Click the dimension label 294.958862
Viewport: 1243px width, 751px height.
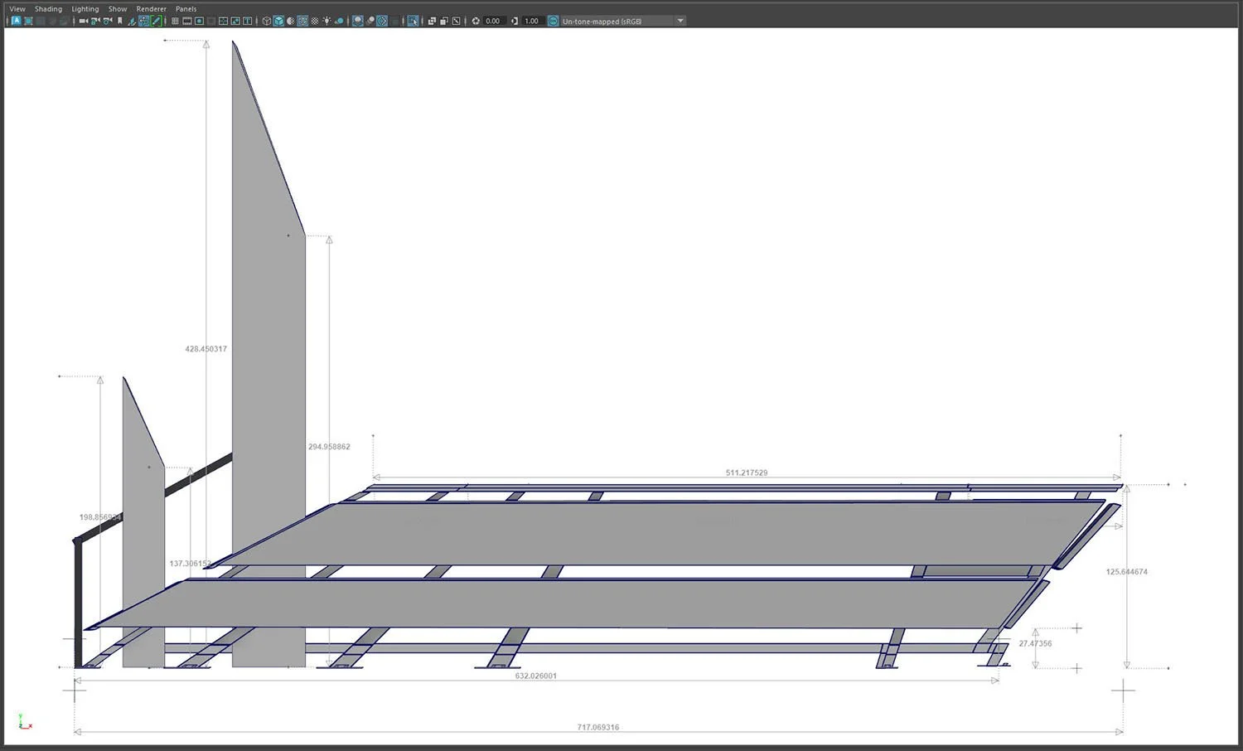click(x=329, y=447)
